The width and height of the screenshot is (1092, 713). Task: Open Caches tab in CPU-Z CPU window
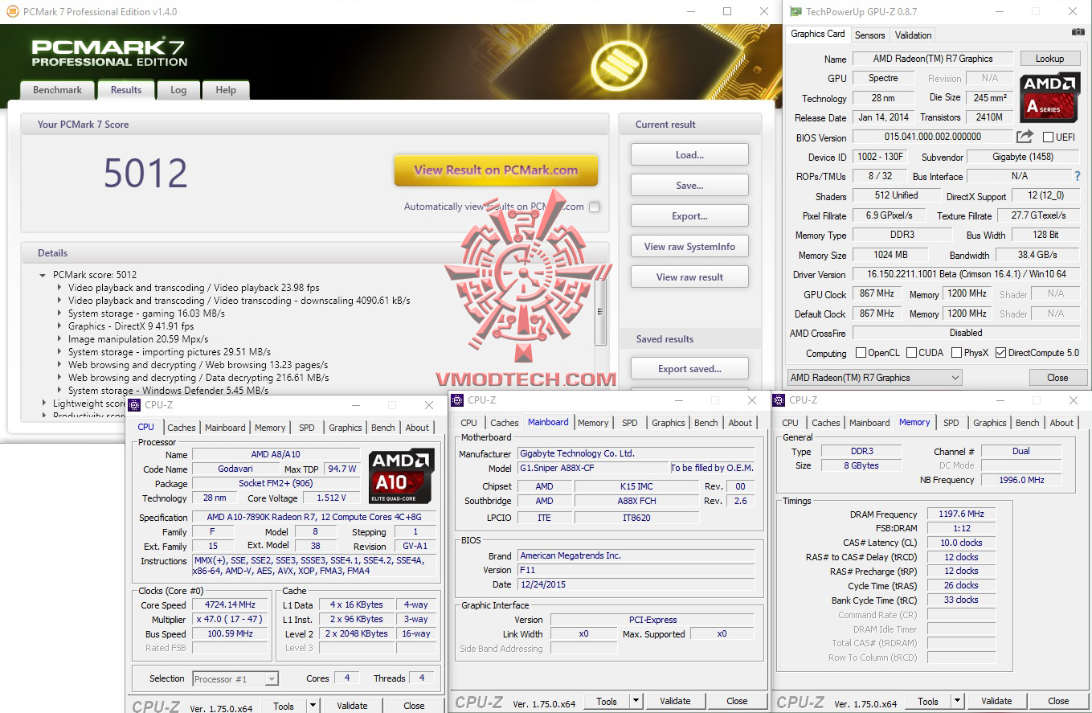click(182, 428)
